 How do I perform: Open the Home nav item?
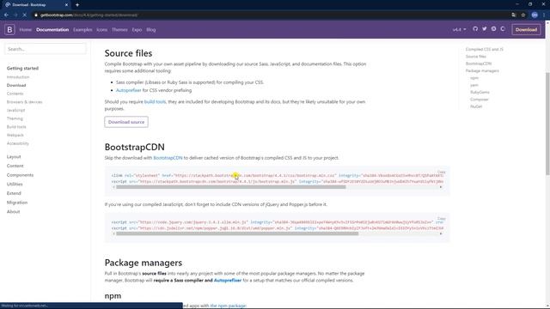[x=25, y=30]
